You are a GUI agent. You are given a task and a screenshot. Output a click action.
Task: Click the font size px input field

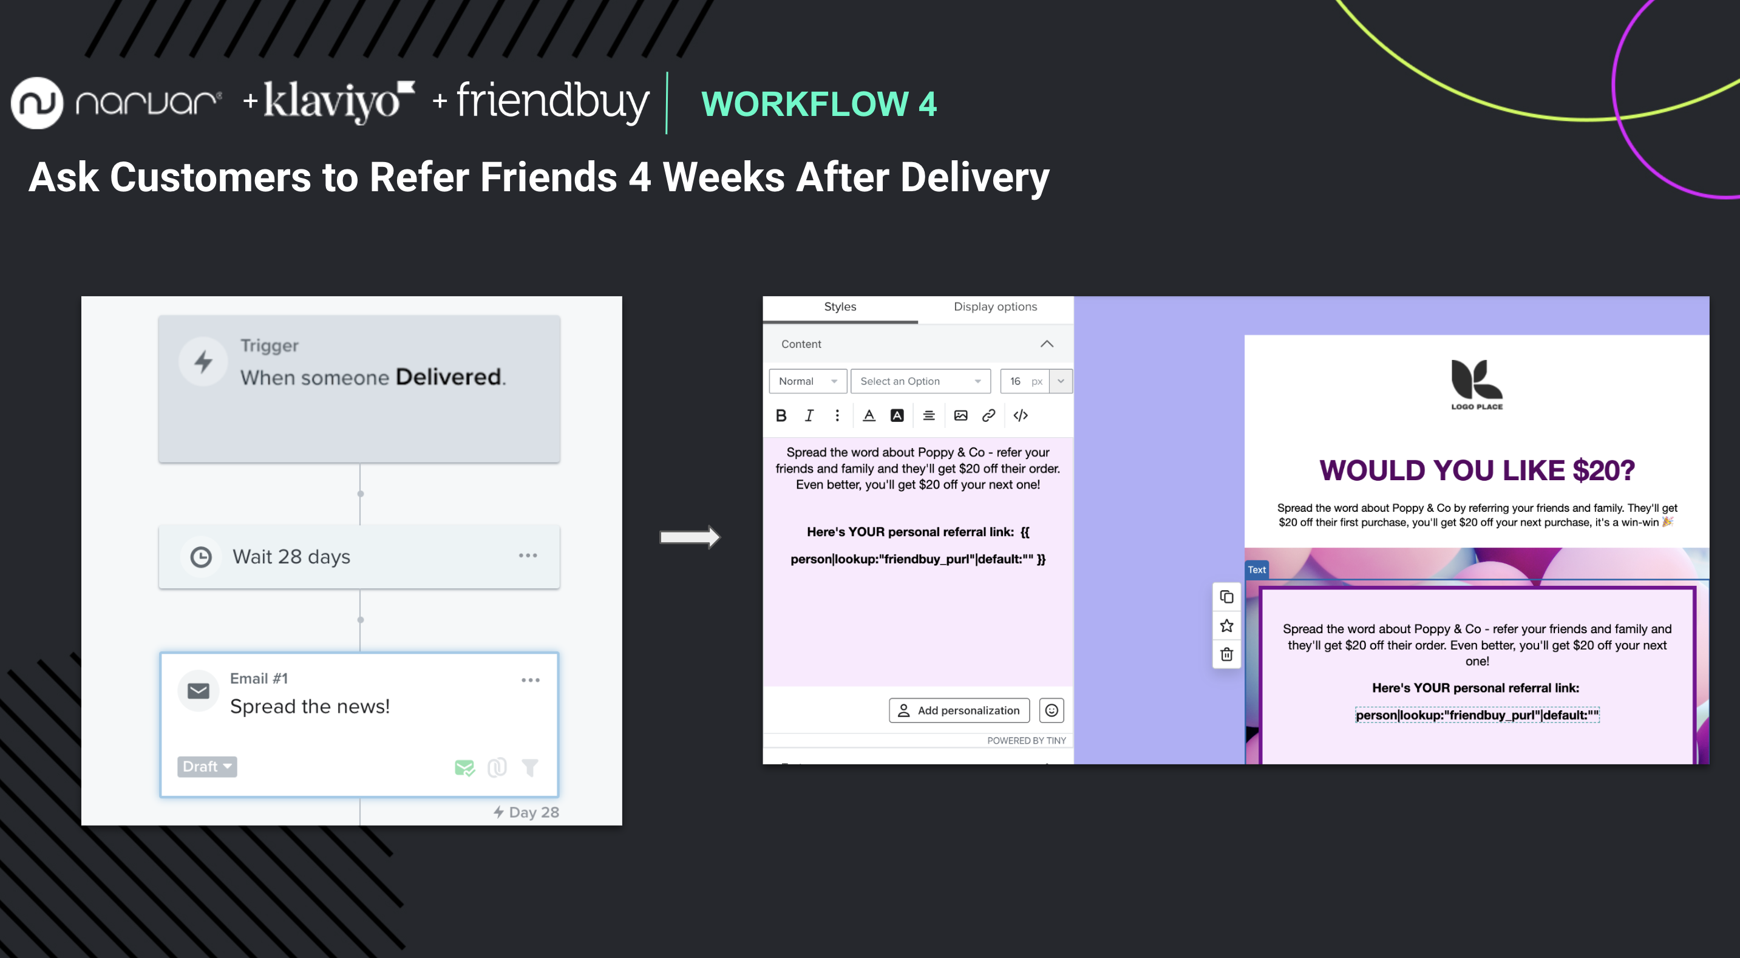coord(1017,381)
